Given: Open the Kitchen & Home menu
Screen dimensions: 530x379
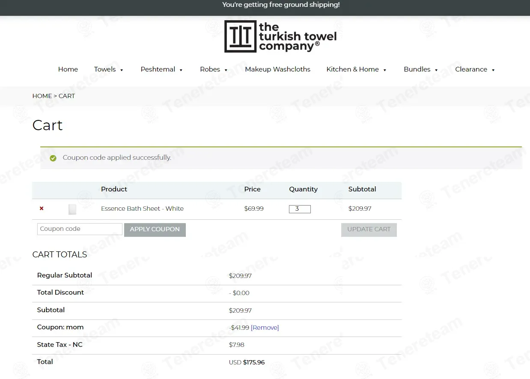Looking at the screenshot, I should coord(352,69).
